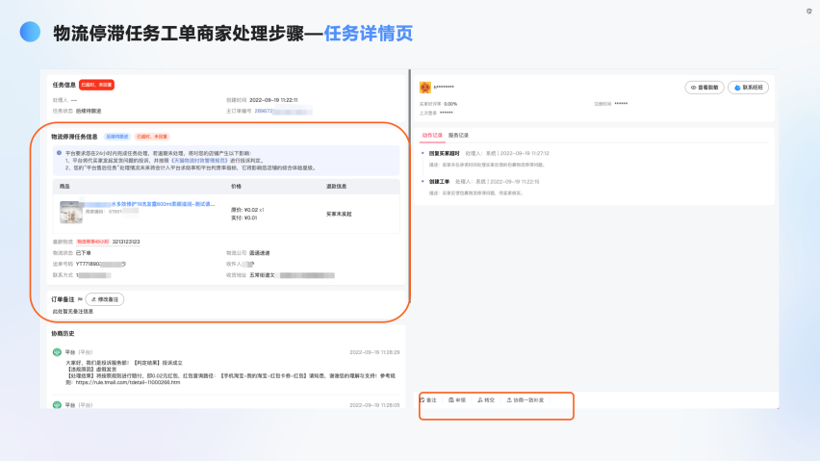This screenshot has height=461, width=820.
Task: Click the 转交 action in bottom bar
Action: pyautogui.click(x=486, y=399)
